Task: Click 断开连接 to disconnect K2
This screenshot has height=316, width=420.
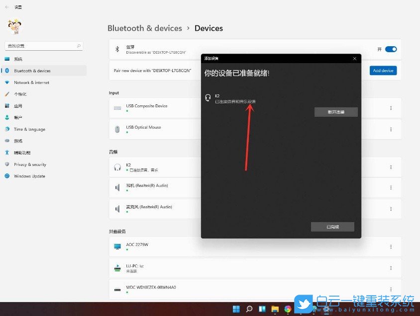Action: pyautogui.click(x=336, y=112)
